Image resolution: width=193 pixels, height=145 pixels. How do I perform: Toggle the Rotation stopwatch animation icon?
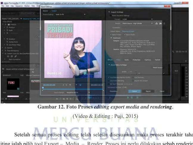(7, 39)
